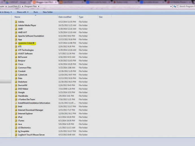This screenshot has height=146, width=195.
Task: Expand the Include in library dropdown
Action: 6,12
